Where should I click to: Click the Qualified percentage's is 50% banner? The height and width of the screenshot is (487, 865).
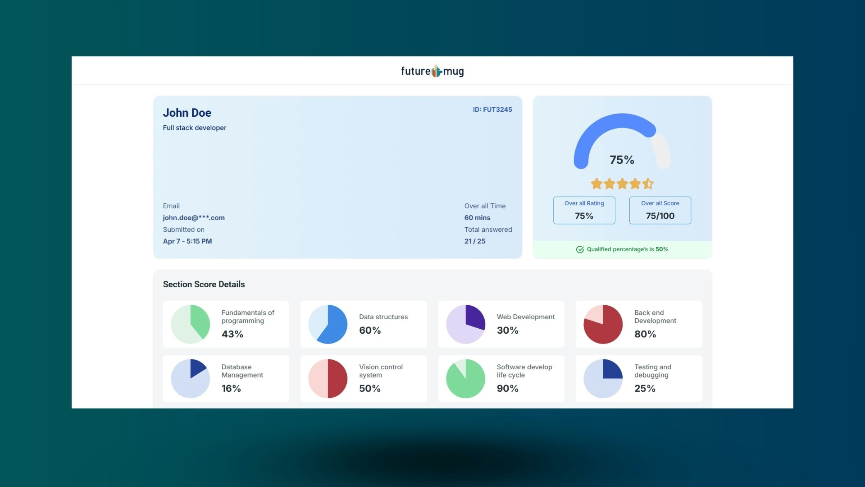[x=622, y=249]
